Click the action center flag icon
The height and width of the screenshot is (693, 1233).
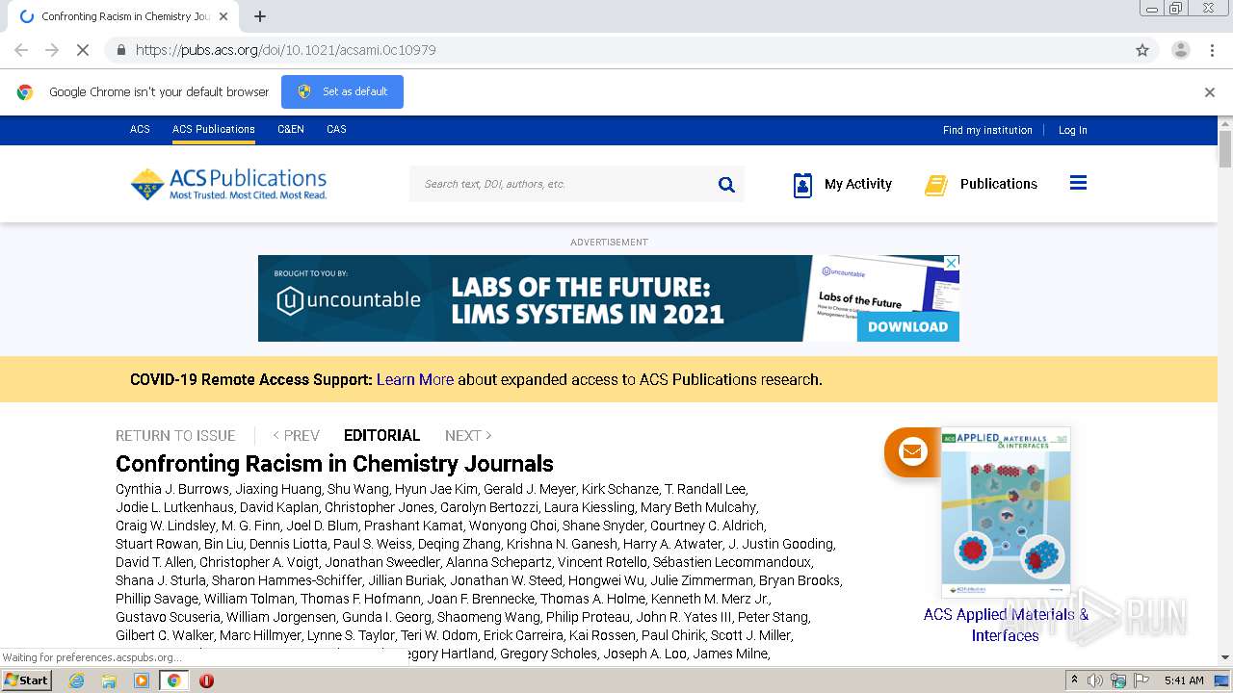pyautogui.click(x=1143, y=680)
